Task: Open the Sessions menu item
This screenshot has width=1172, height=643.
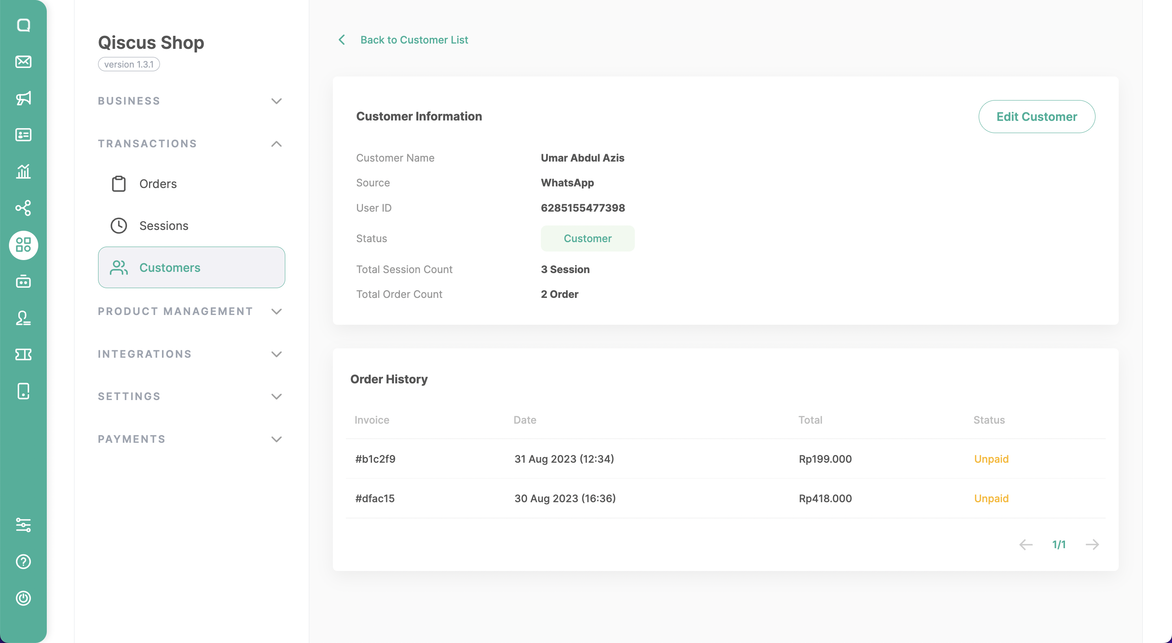Action: (x=163, y=226)
